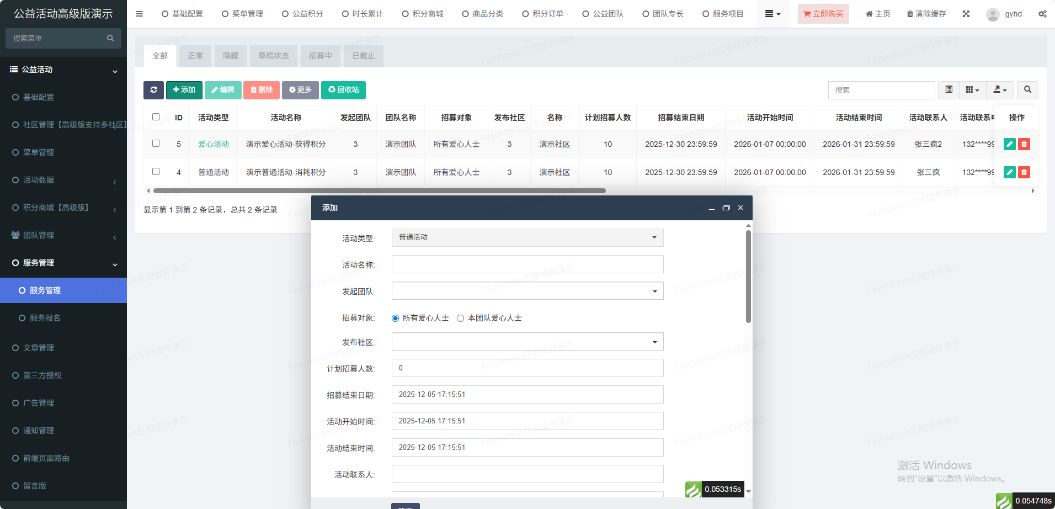Viewport: 1055px width, 509px height.
Task: Expand the 发起团队 dropdown
Action: point(527,291)
